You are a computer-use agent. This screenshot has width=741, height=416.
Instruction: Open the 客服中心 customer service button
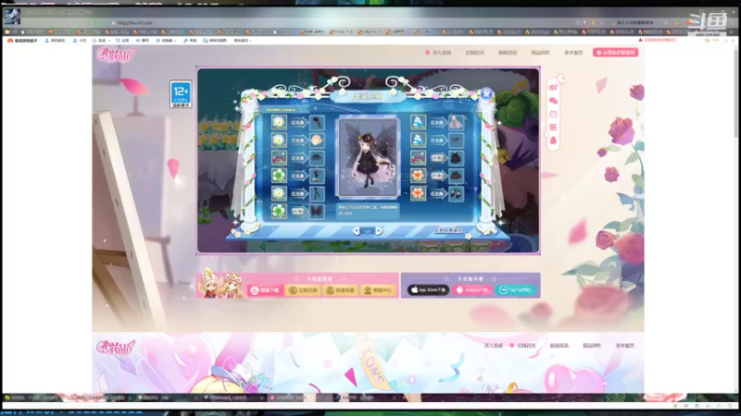378,290
